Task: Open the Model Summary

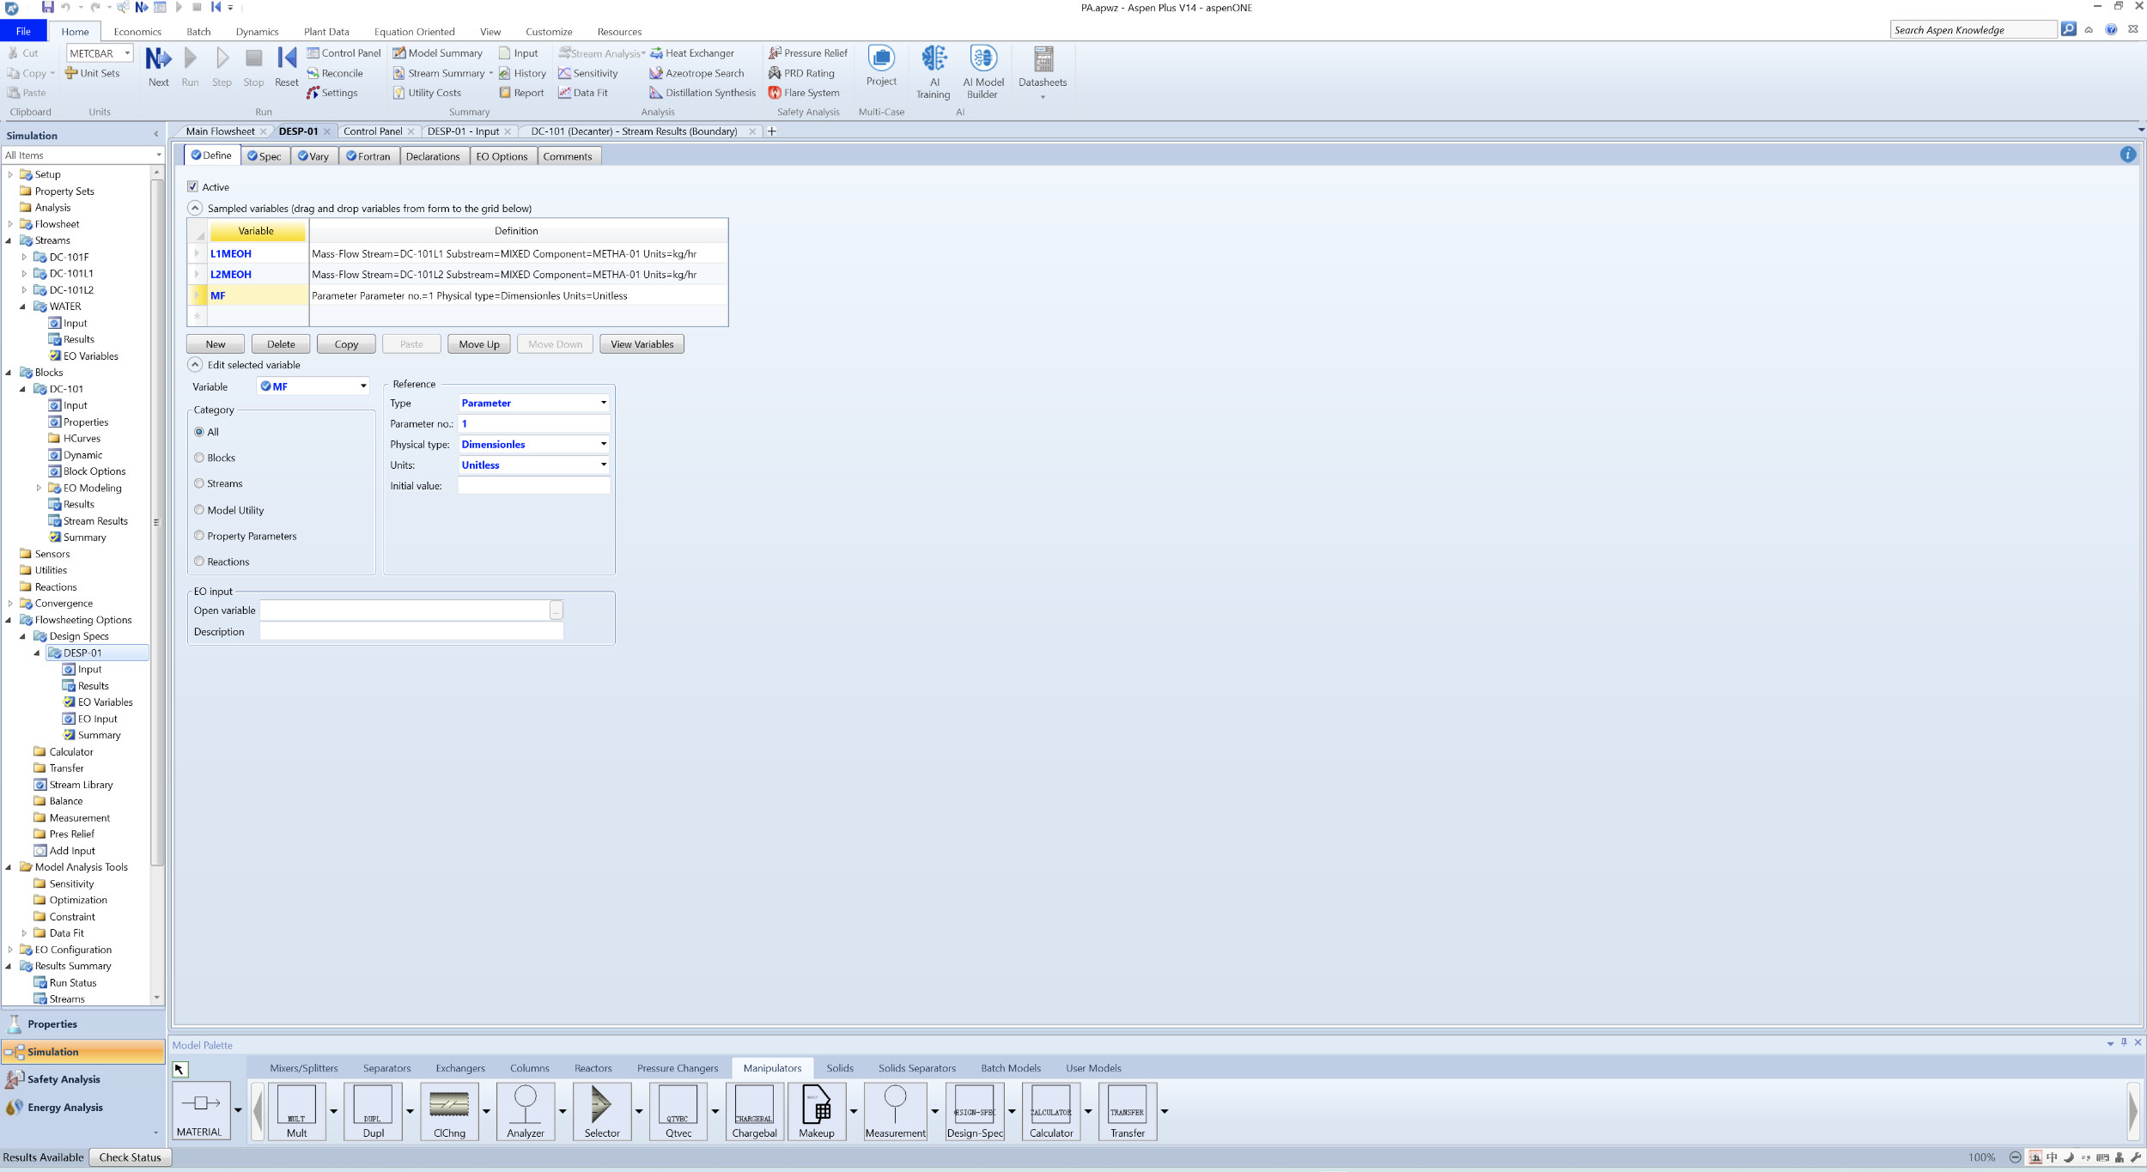Action: tap(438, 53)
